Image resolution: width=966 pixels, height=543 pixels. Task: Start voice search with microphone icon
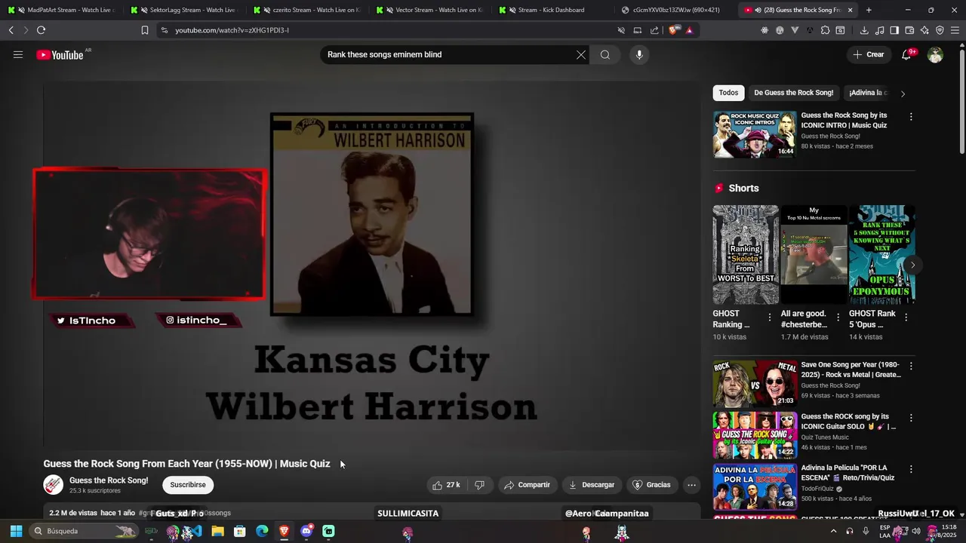(639, 54)
